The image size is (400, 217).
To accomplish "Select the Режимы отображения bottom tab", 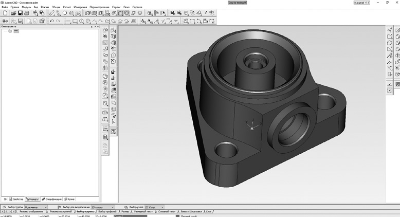I will [x=31, y=211].
